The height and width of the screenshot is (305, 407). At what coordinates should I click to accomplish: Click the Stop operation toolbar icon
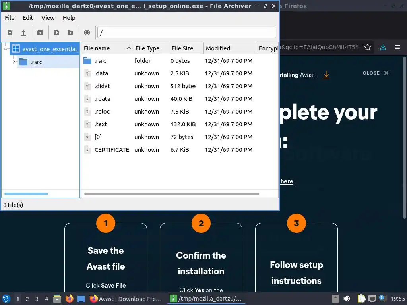pyautogui.click(x=87, y=33)
